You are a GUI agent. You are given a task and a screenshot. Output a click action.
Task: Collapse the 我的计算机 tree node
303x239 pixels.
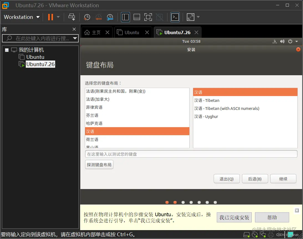point(7,50)
